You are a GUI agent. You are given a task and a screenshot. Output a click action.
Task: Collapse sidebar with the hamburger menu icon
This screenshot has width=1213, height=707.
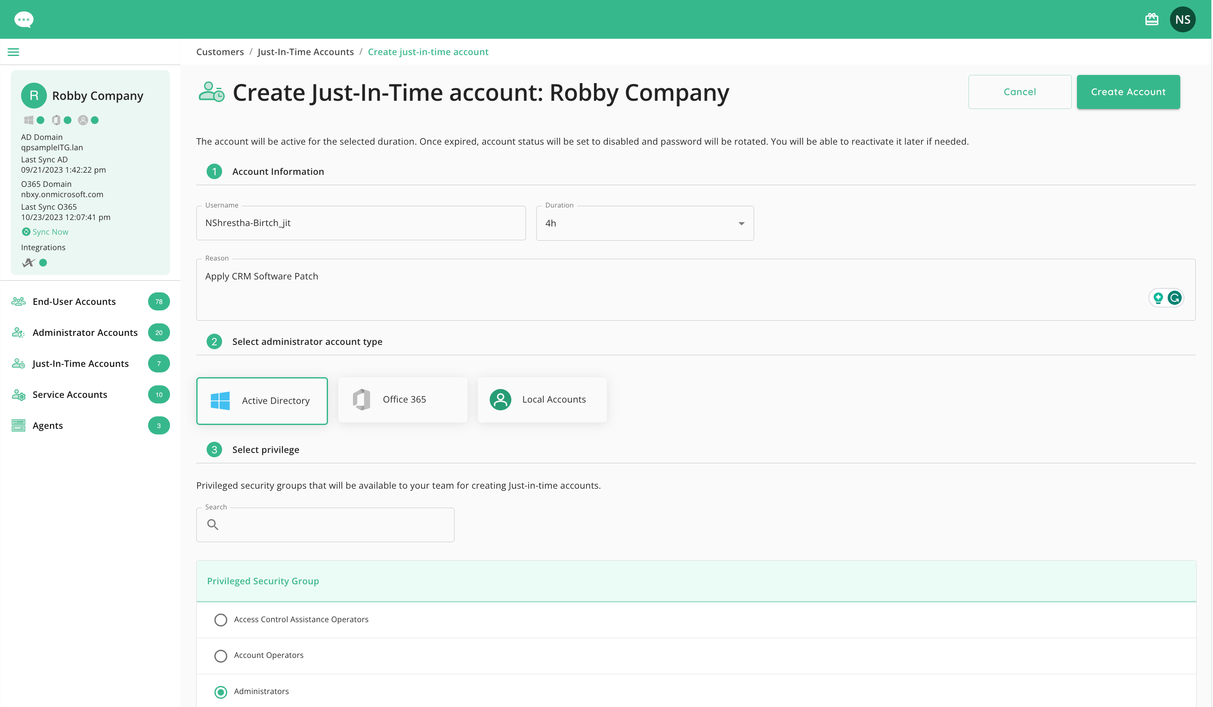(13, 52)
